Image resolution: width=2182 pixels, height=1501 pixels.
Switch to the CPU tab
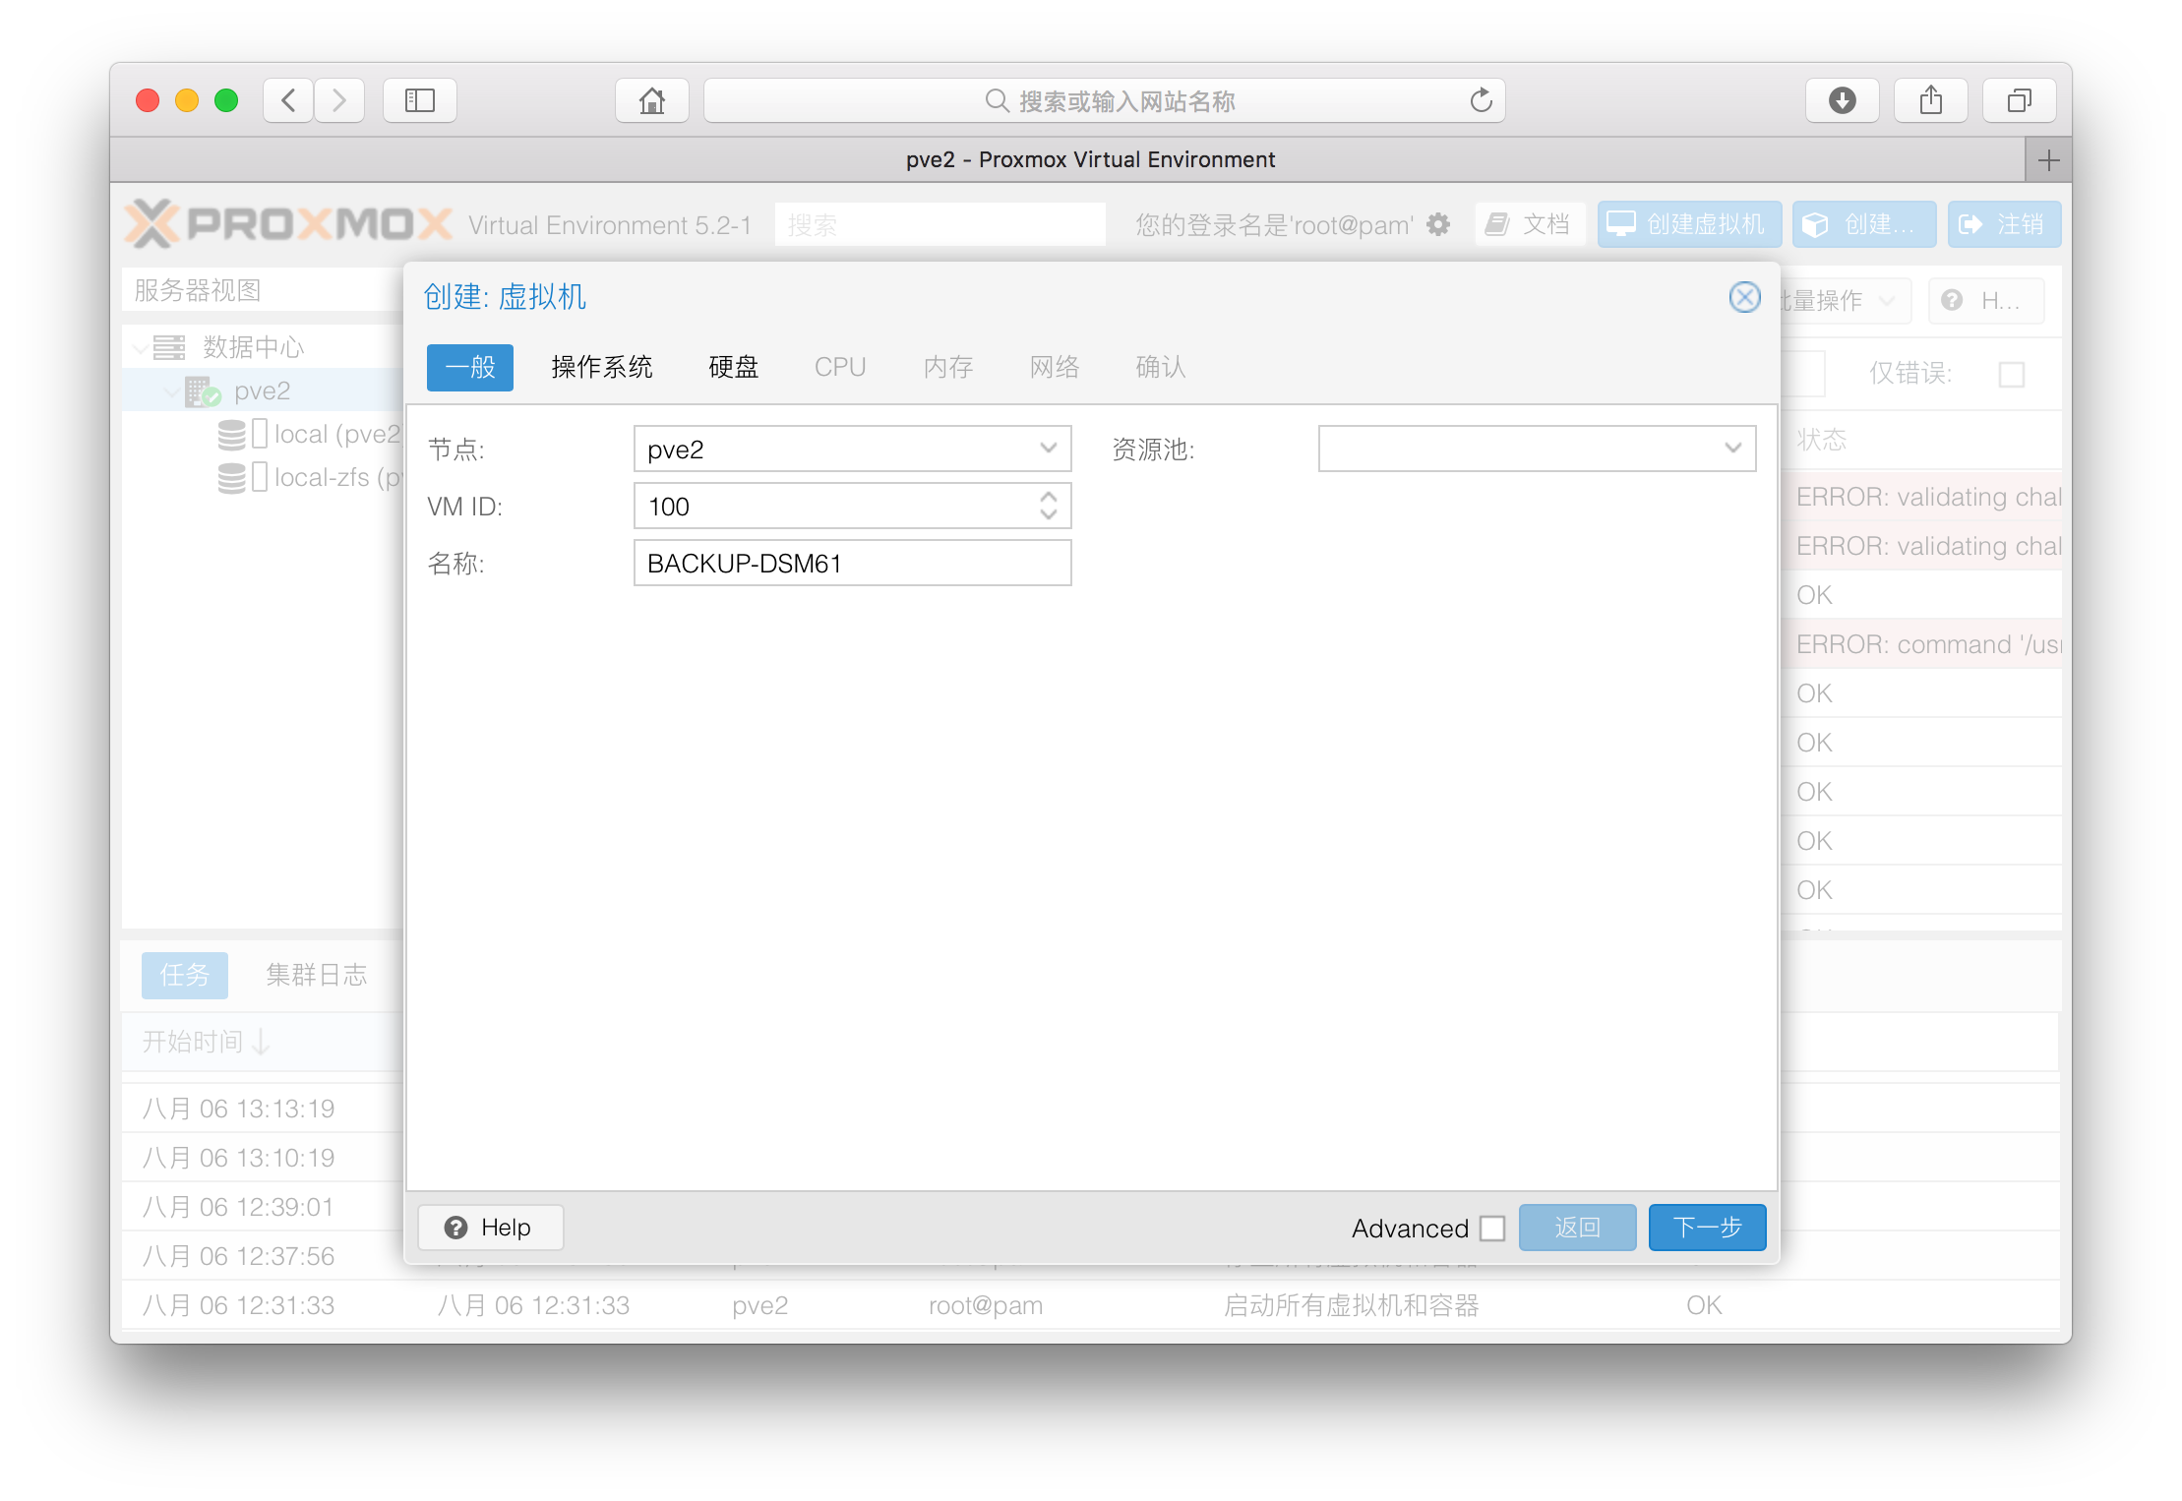click(x=840, y=368)
